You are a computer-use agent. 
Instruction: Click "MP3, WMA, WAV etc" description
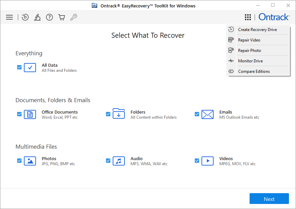[x=149, y=164]
